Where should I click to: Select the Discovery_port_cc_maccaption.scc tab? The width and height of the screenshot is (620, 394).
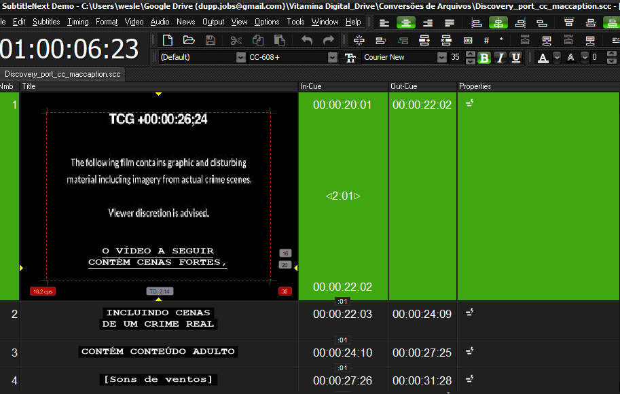click(62, 74)
